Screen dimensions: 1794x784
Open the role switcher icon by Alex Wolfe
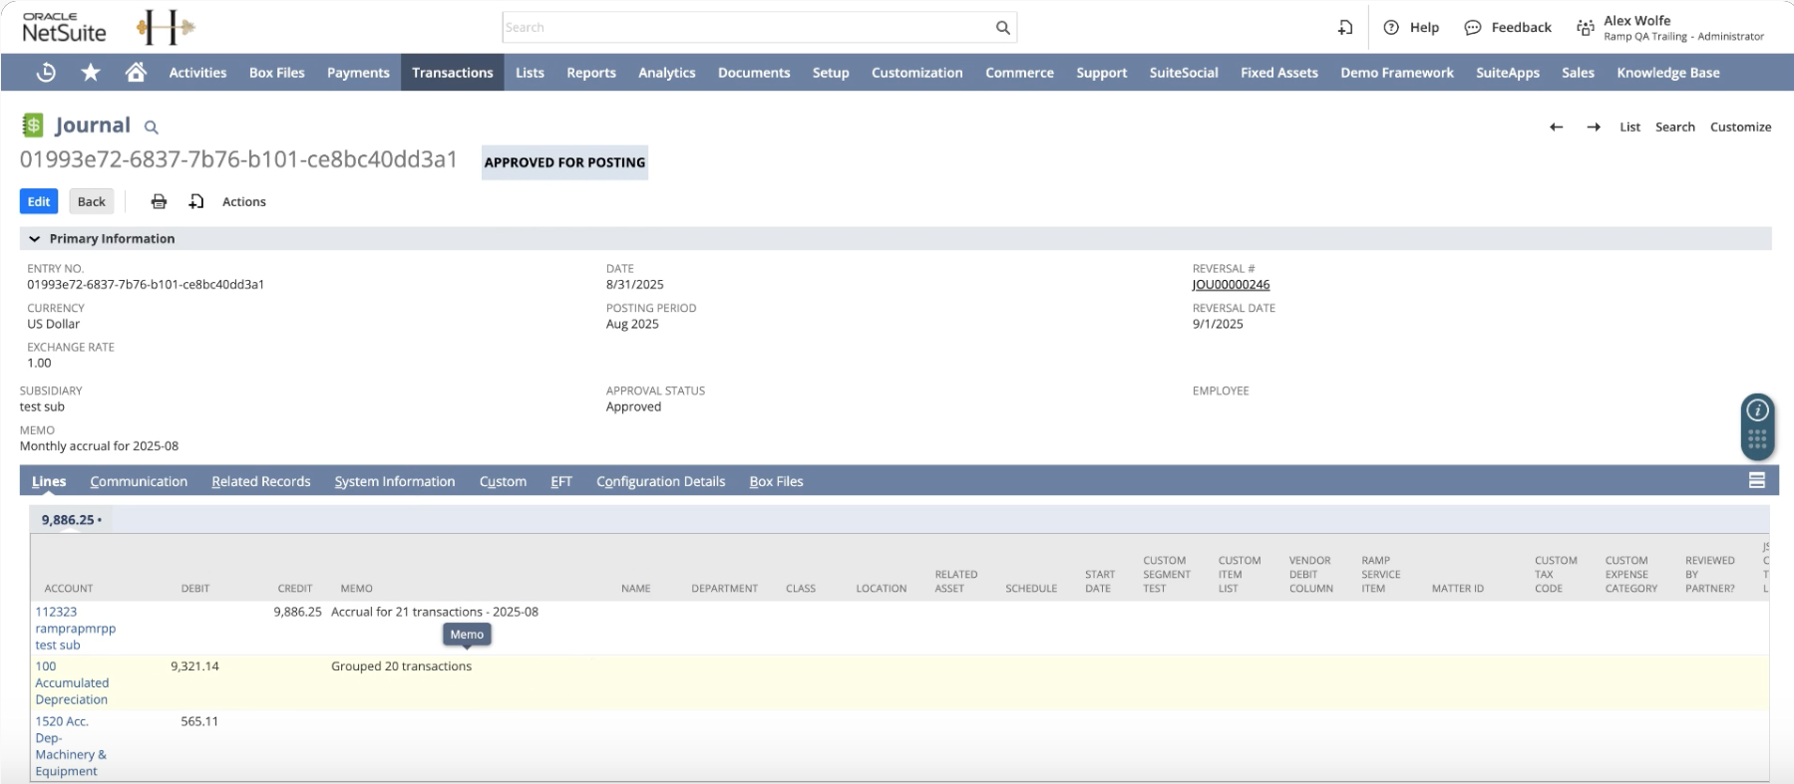[1585, 28]
